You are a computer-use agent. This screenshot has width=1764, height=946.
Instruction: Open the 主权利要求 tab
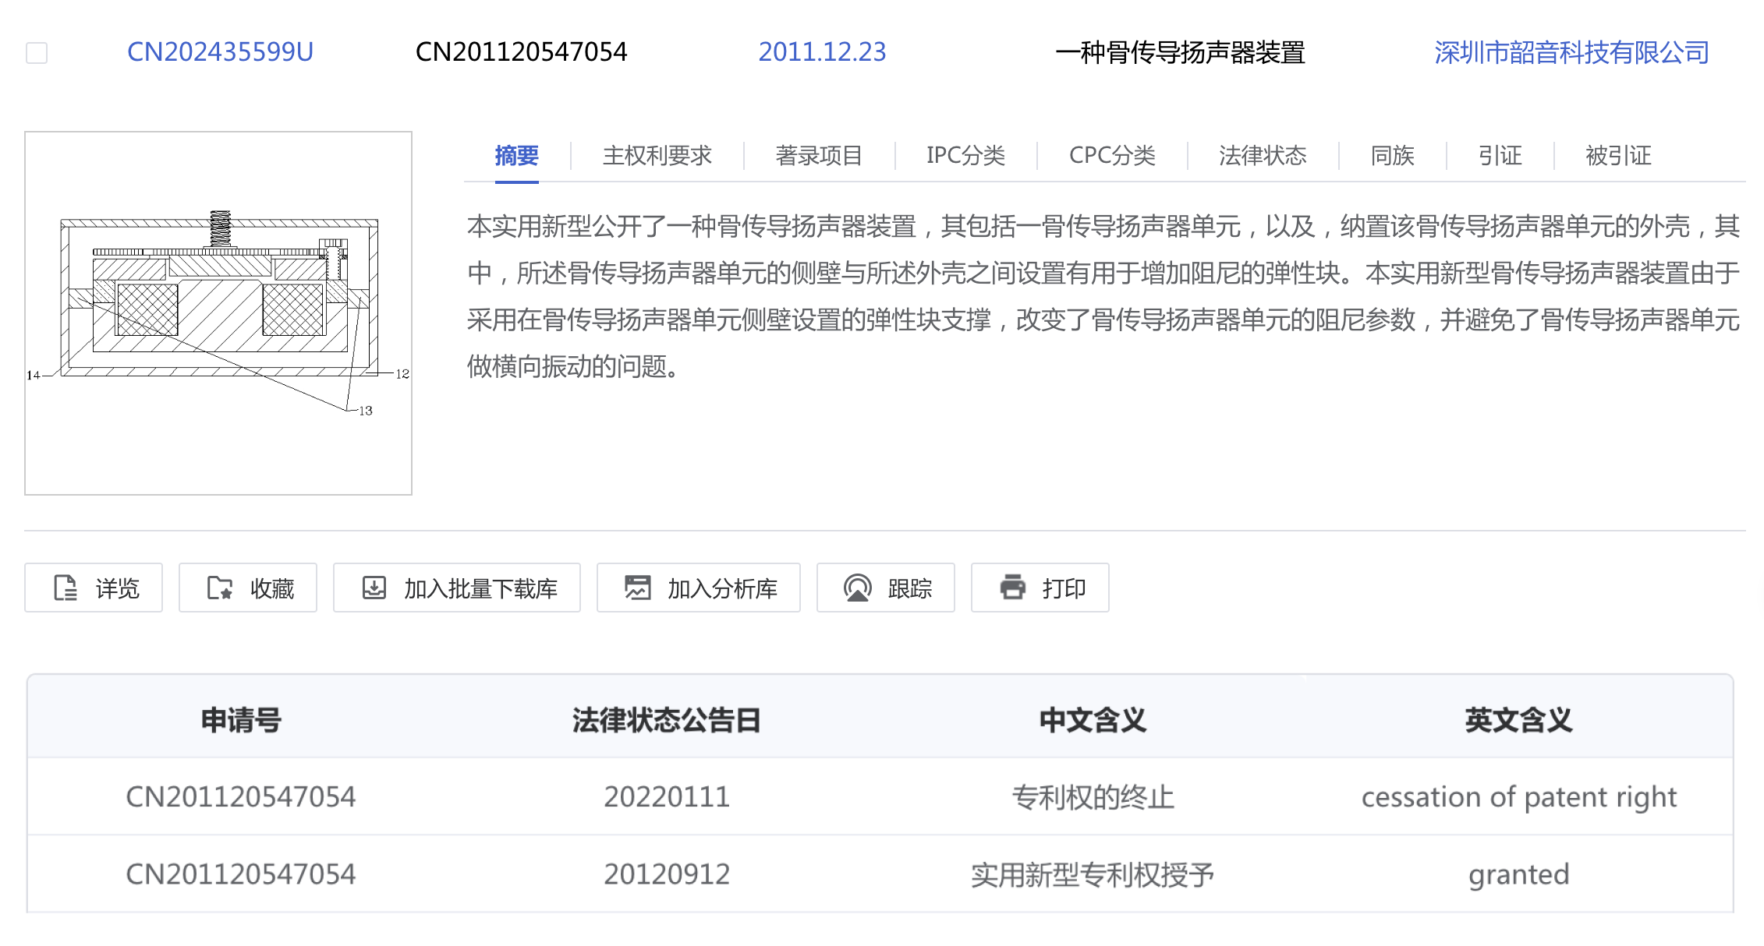pyautogui.click(x=657, y=155)
